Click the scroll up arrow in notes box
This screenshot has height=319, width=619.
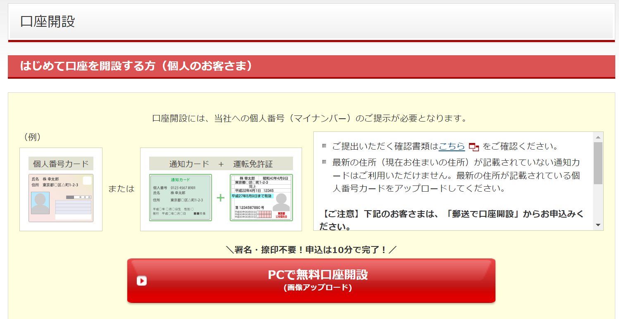tap(598, 137)
